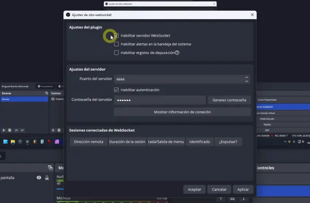This screenshot has width=310, height=203.
Task: Move scene up with the up arrow
Action: tap(17, 130)
